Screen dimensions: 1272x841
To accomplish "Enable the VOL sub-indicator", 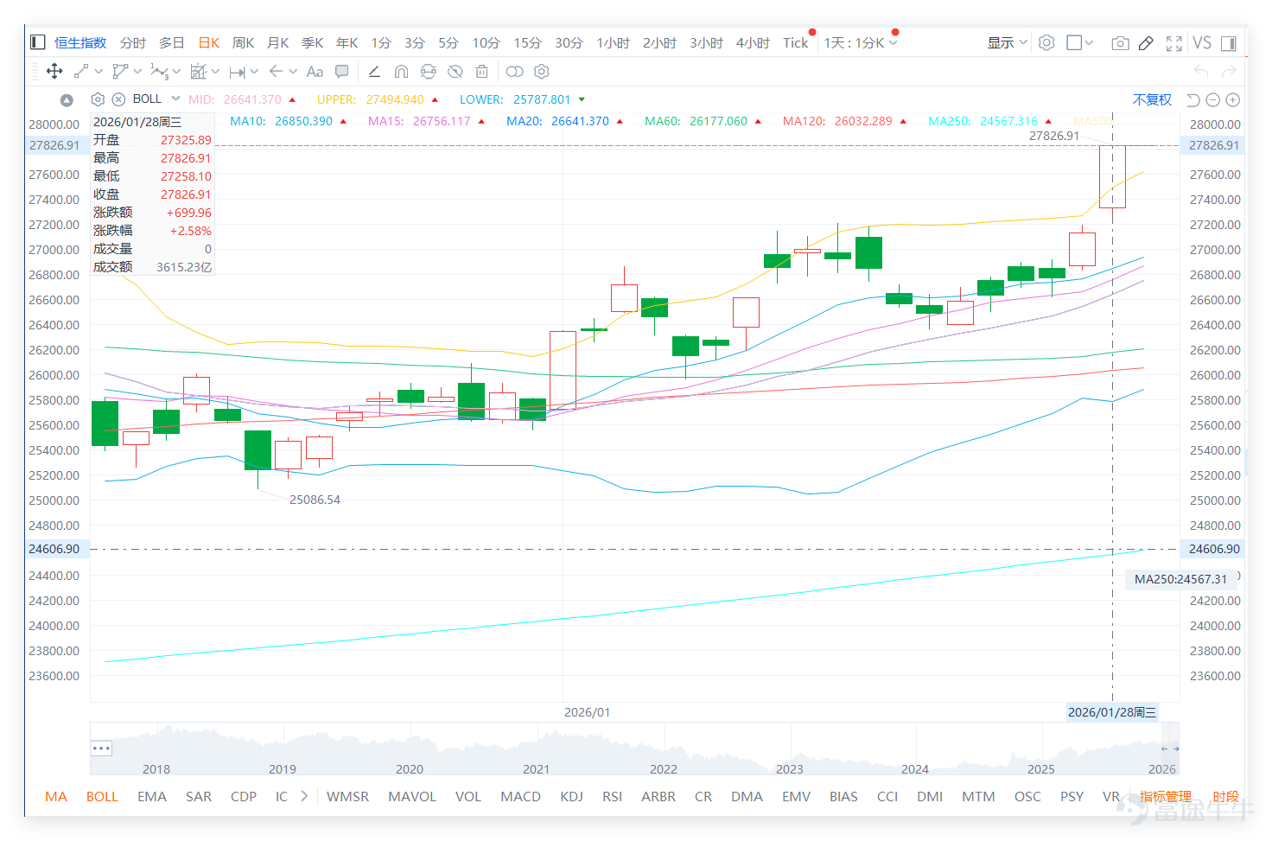I will (x=468, y=796).
